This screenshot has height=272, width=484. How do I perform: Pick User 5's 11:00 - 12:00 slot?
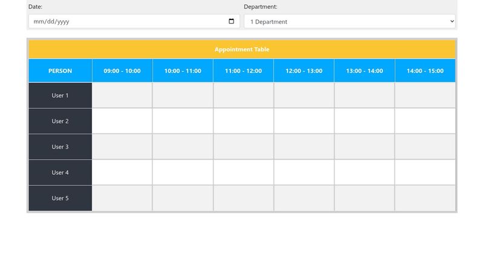click(243, 198)
